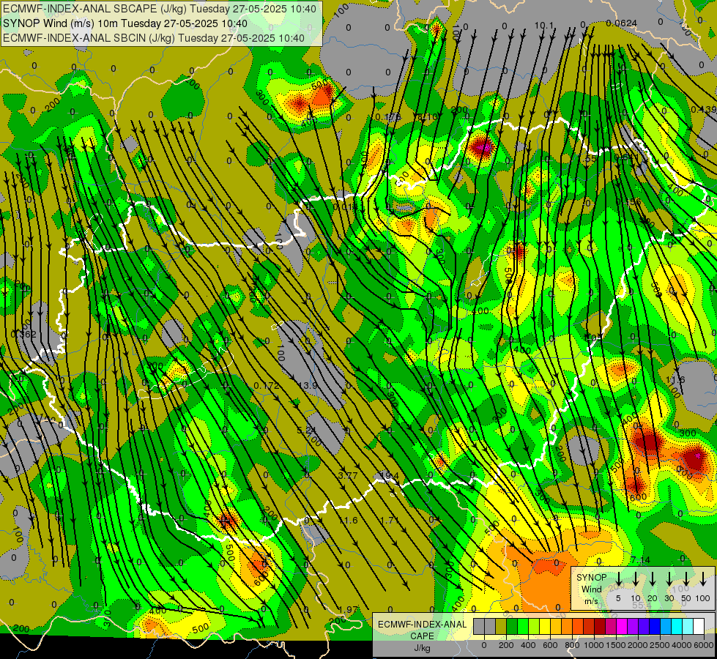The image size is (717, 659).
Task: Select the sky blue swatch after 2500
Action: tap(666, 626)
